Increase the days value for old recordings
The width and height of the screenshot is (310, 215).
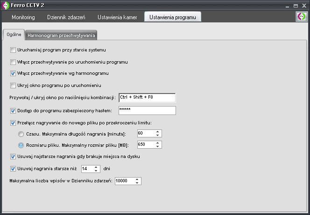click(x=96, y=167)
